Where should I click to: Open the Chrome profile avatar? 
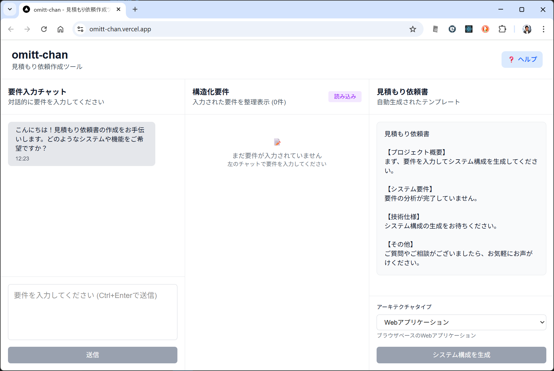pos(527,29)
